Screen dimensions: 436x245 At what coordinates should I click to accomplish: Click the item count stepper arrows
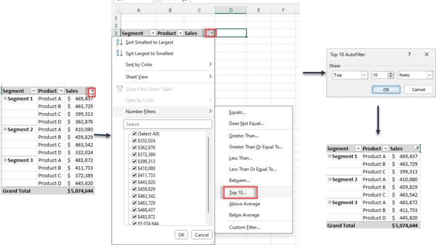point(391,75)
